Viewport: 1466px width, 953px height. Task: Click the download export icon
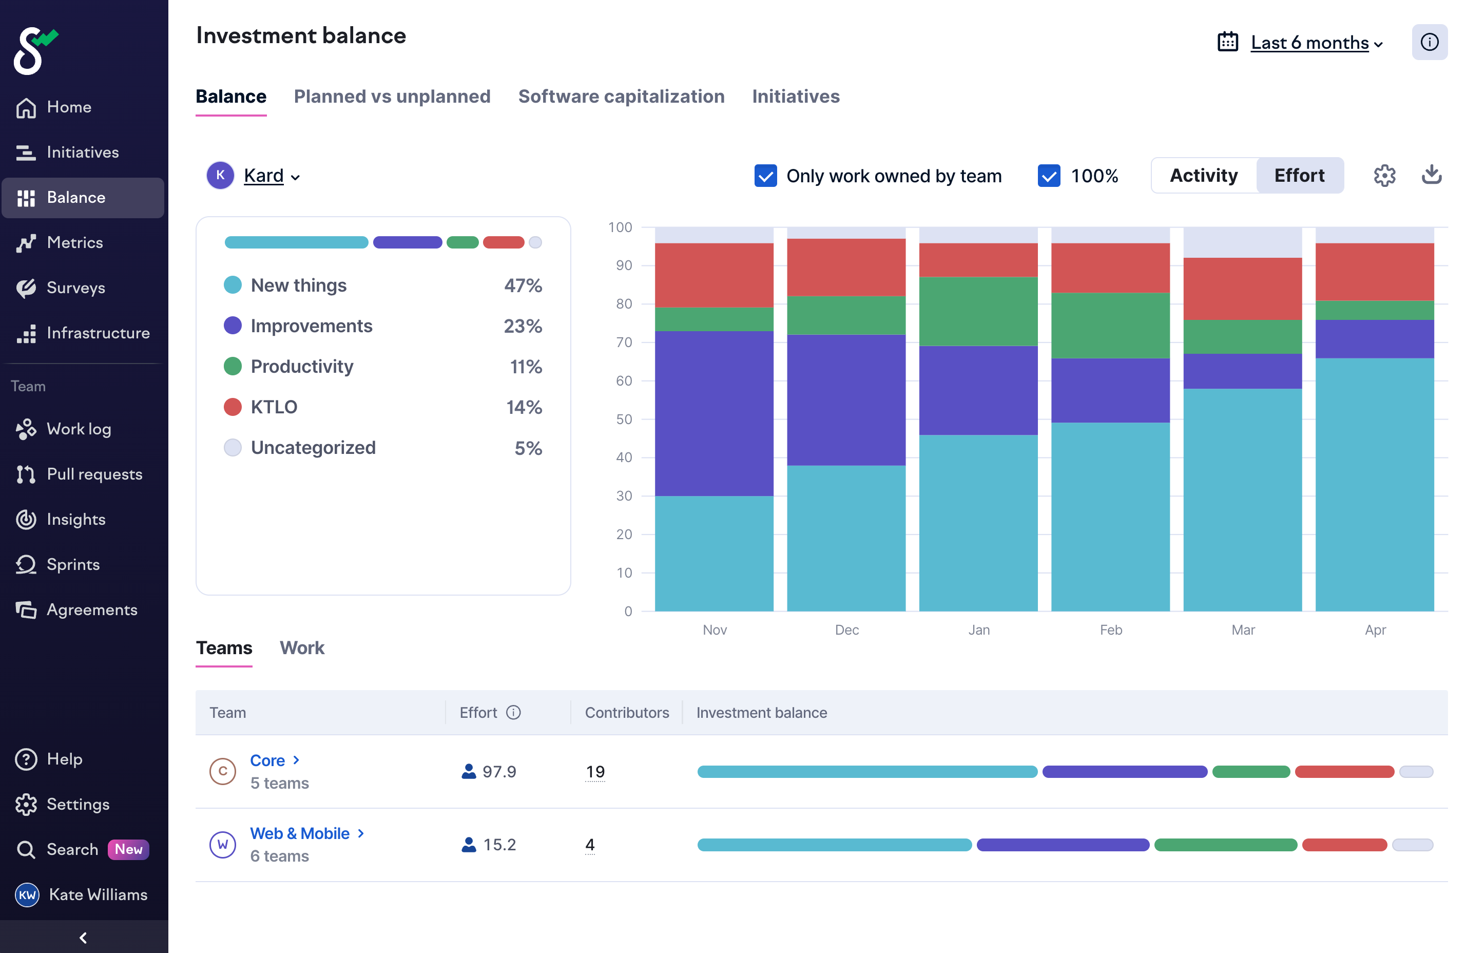[1431, 176]
